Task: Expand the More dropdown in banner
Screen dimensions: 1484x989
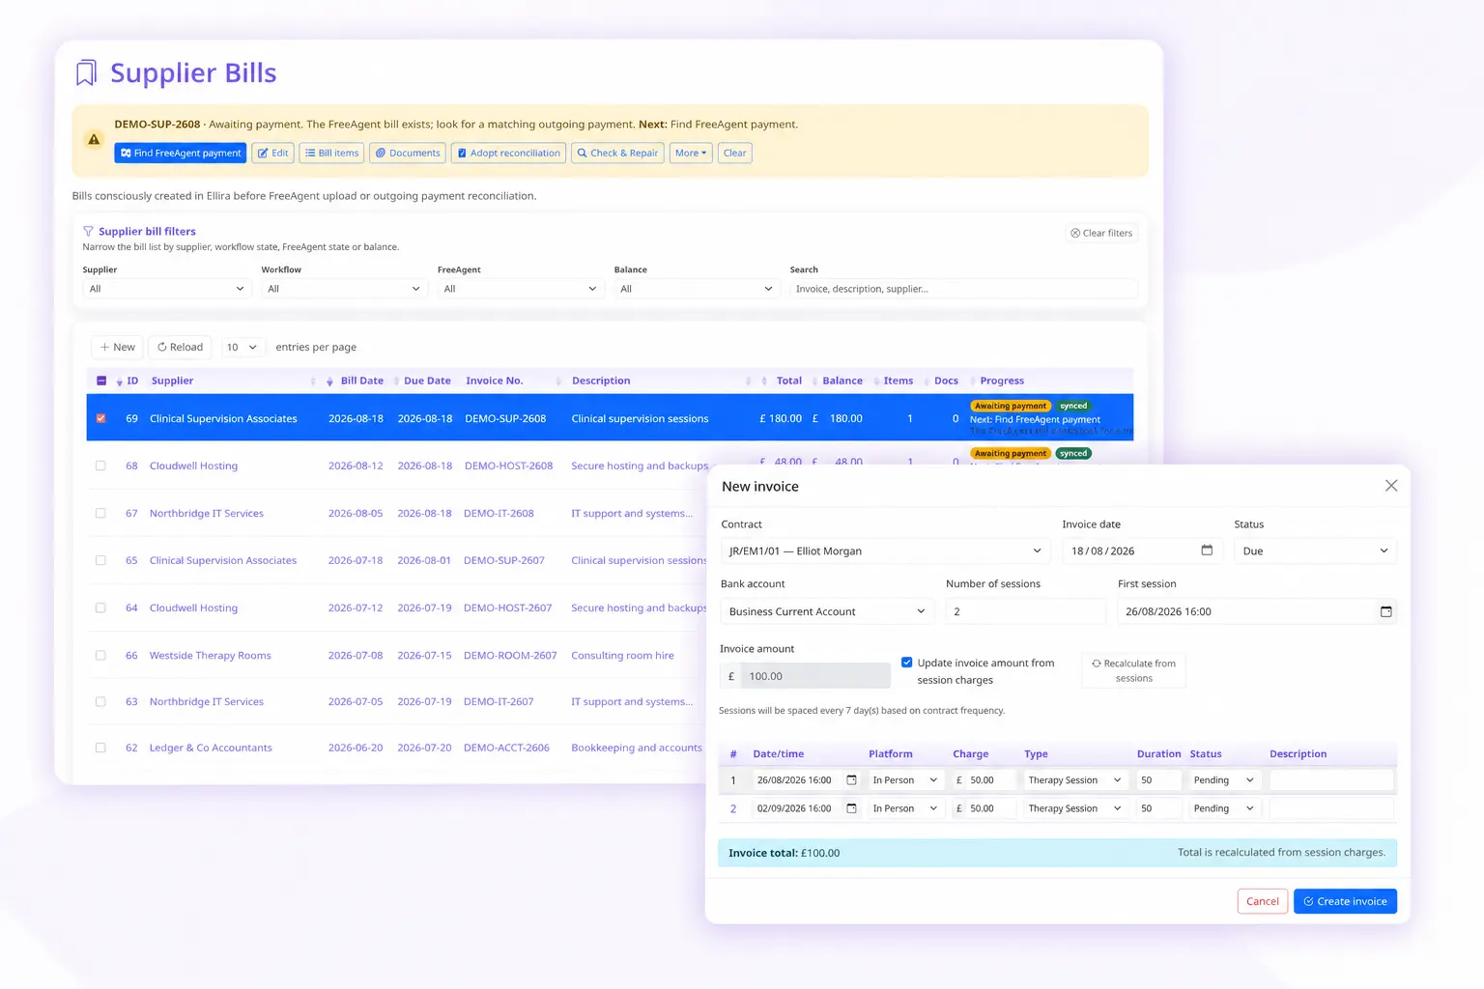Action: coord(691,153)
